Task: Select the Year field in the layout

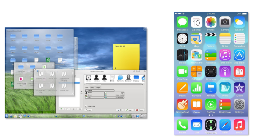Action: coord(95,97)
